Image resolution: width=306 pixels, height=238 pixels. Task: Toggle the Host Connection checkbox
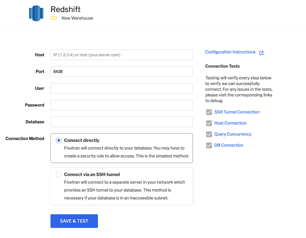[209, 123]
